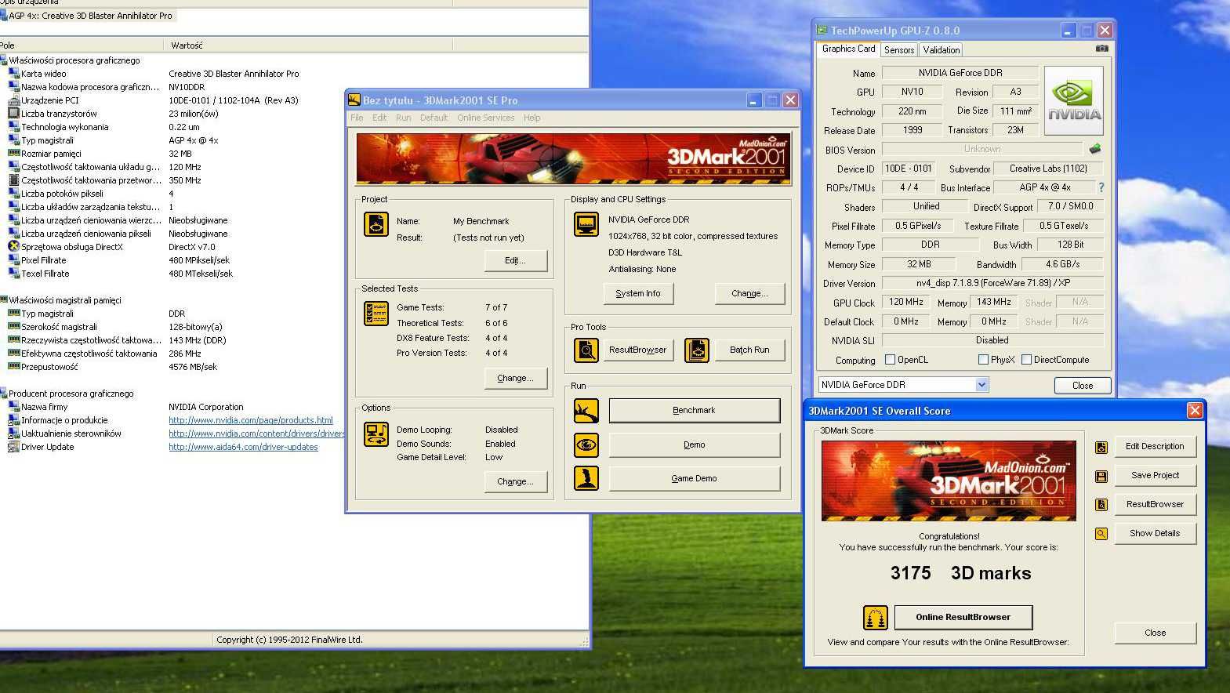The image size is (1230, 693).
Task: Click the Show Details magnifier icon
Action: pos(1101,534)
